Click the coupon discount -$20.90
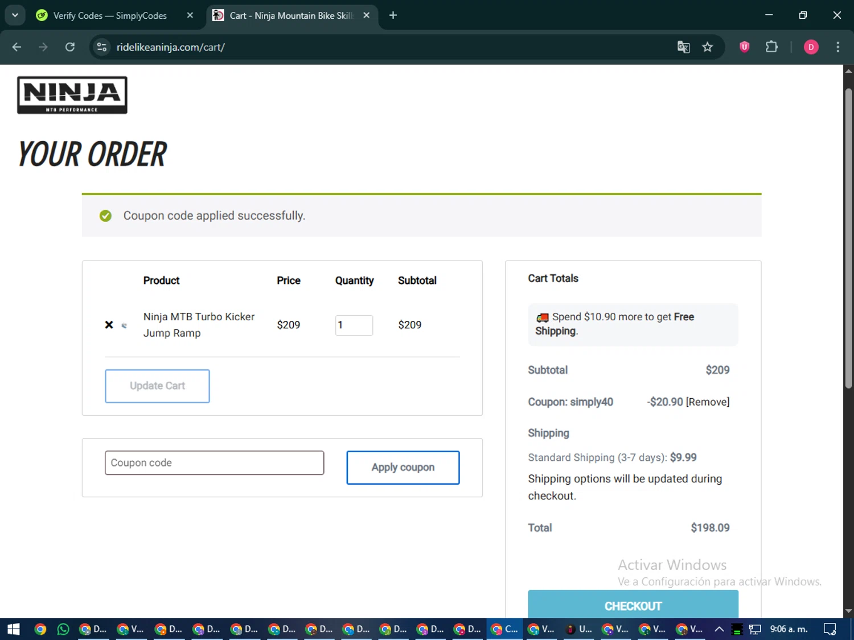Screen dimensions: 854x640 pyautogui.click(x=665, y=402)
